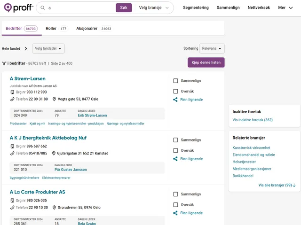
Task: Open the Velg bransje dropdown
Action: pos(153,8)
